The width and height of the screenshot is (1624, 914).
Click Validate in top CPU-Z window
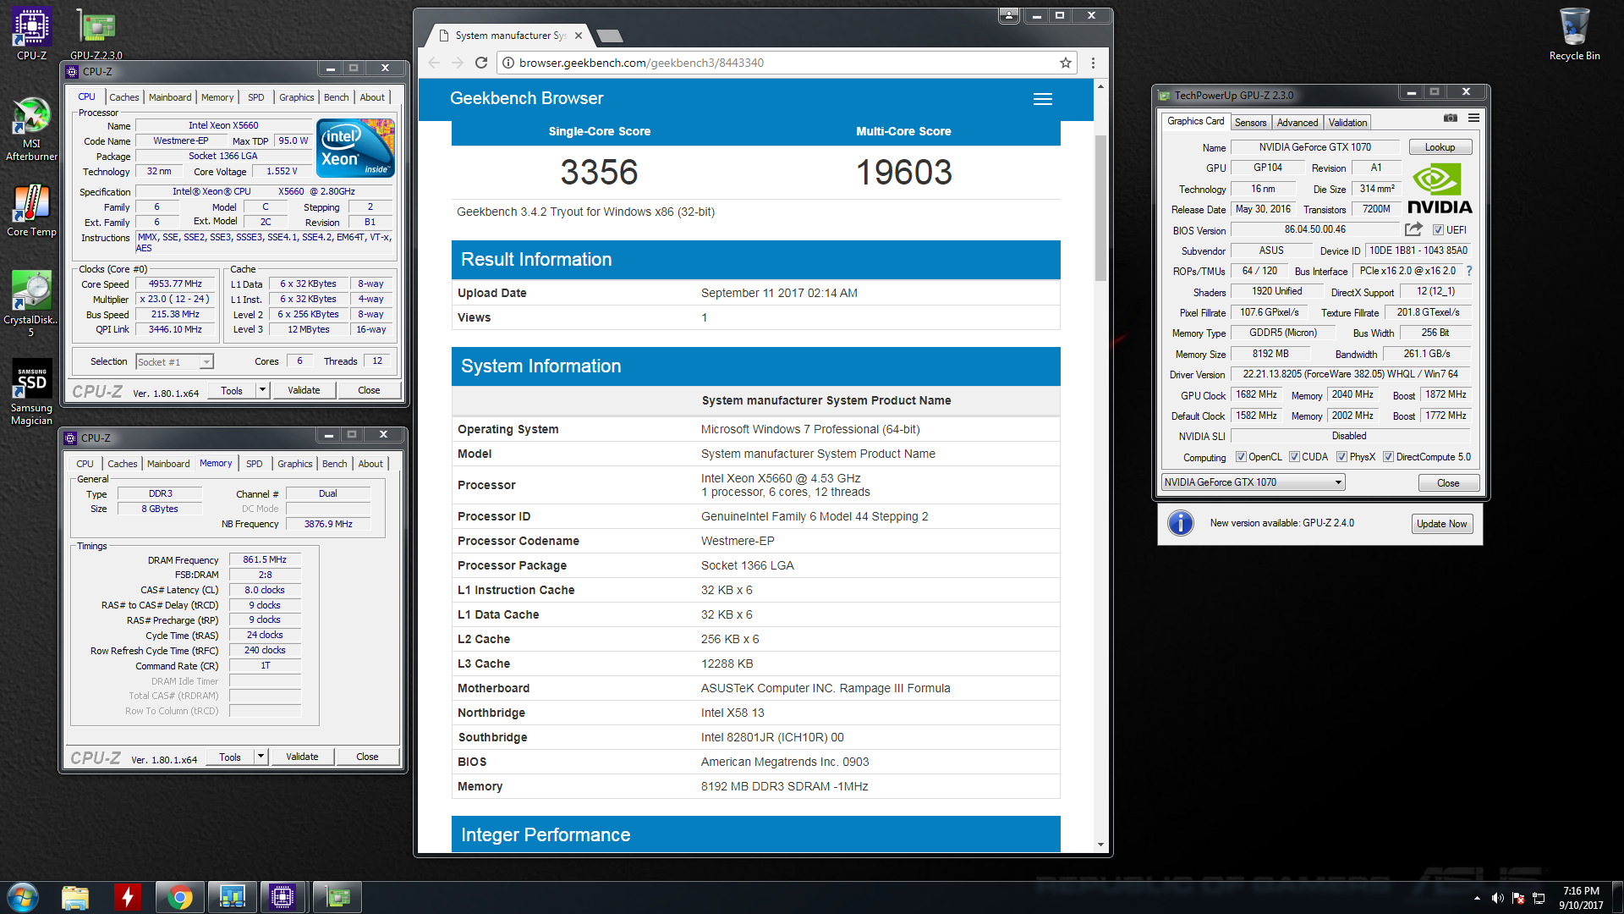coord(304,390)
